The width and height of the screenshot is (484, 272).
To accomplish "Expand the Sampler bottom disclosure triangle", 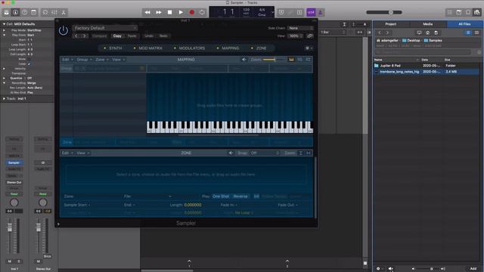I will tap(58, 224).
